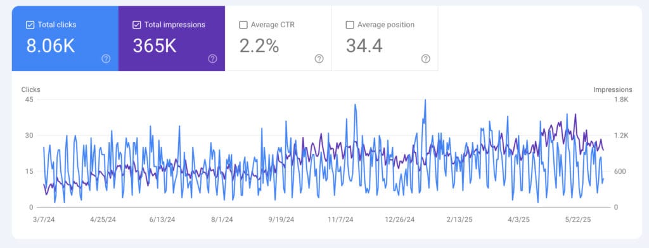The height and width of the screenshot is (248, 649).
Task: Enable the Average position checkbox
Action: (x=350, y=25)
